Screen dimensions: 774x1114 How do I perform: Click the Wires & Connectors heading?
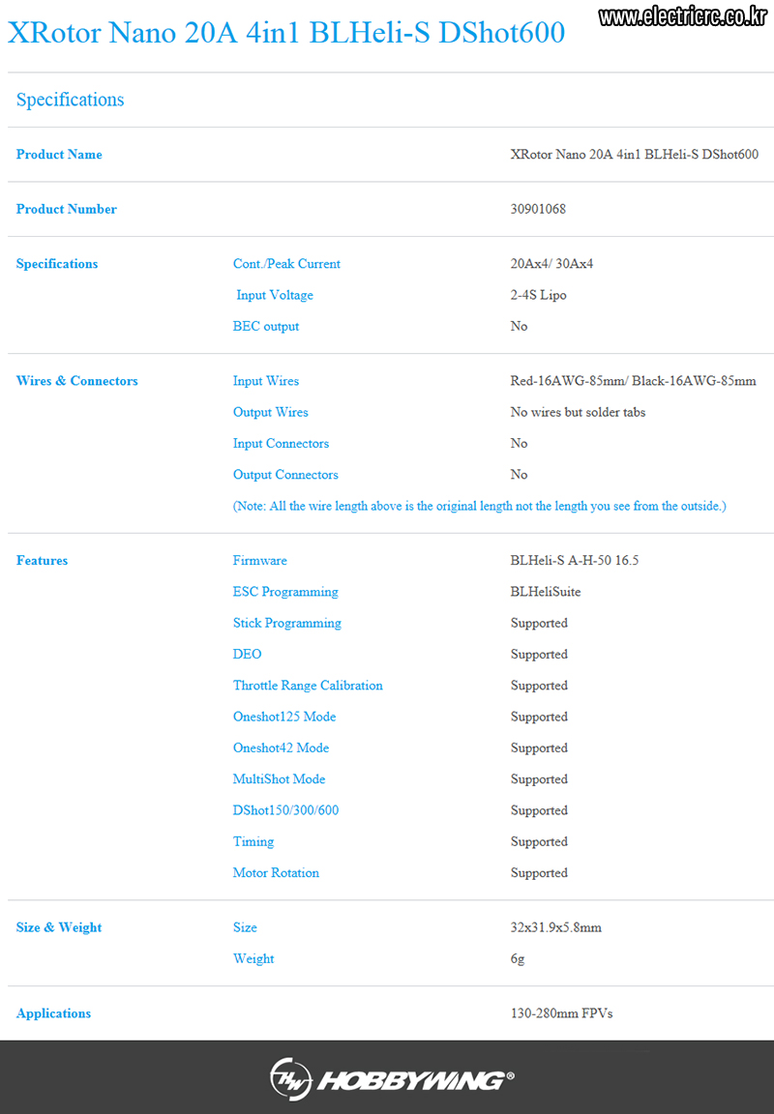tap(76, 381)
